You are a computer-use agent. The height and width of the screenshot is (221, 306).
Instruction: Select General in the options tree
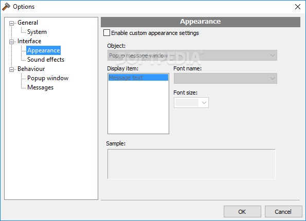(28, 23)
